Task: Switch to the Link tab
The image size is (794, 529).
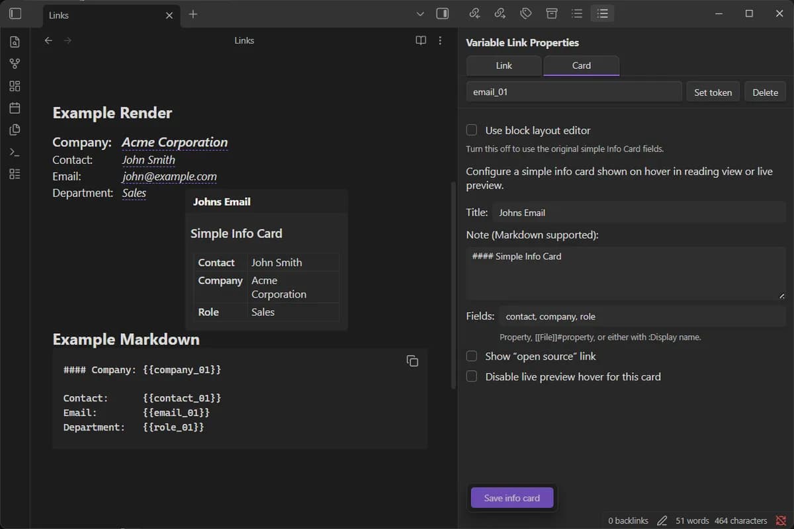Action: [x=504, y=65]
